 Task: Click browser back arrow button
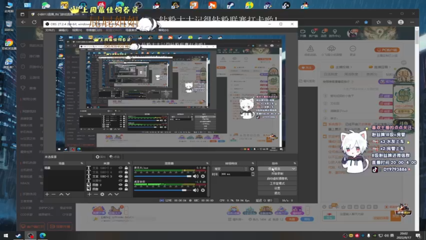point(23,22)
